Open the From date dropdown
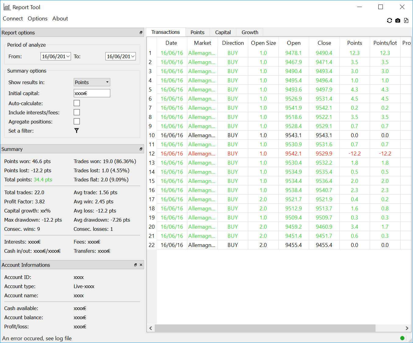 point(68,56)
